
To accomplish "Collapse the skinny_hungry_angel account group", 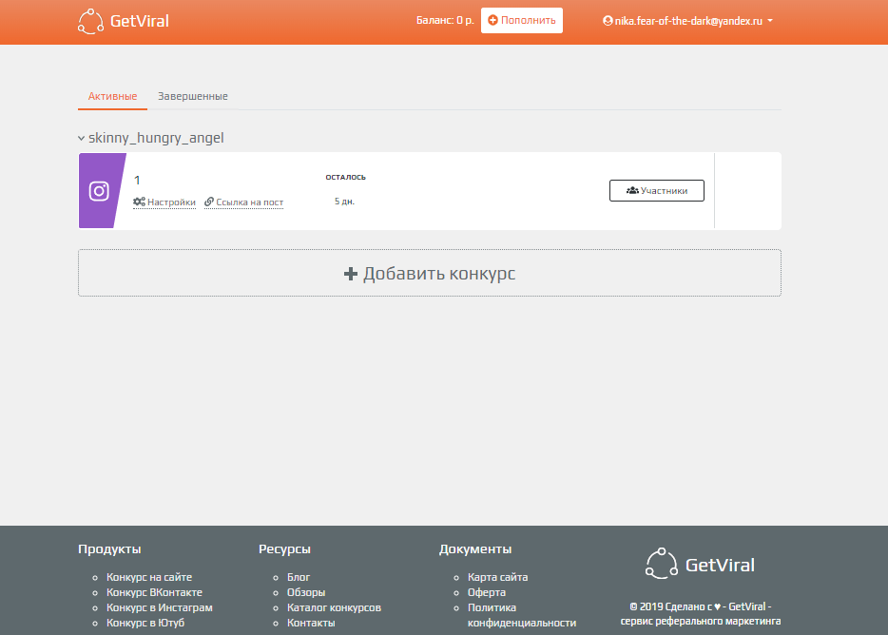I will coord(82,139).
